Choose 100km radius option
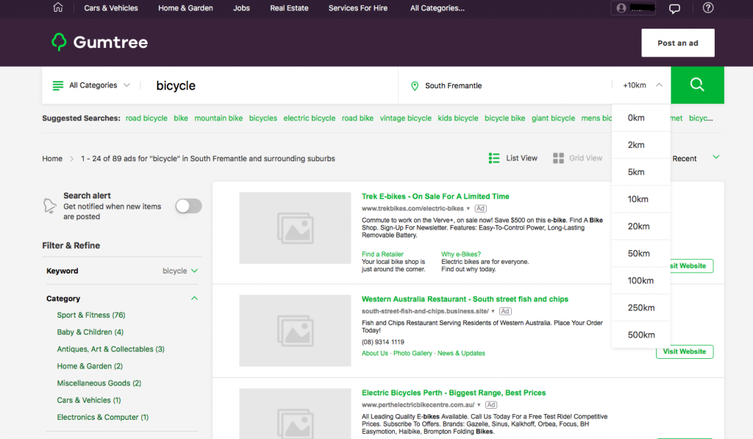The image size is (753, 439). point(640,281)
